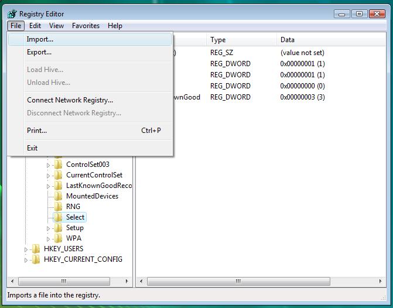Click the tree pane scroll left arrow
393x308 pixels.
[12, 281]
